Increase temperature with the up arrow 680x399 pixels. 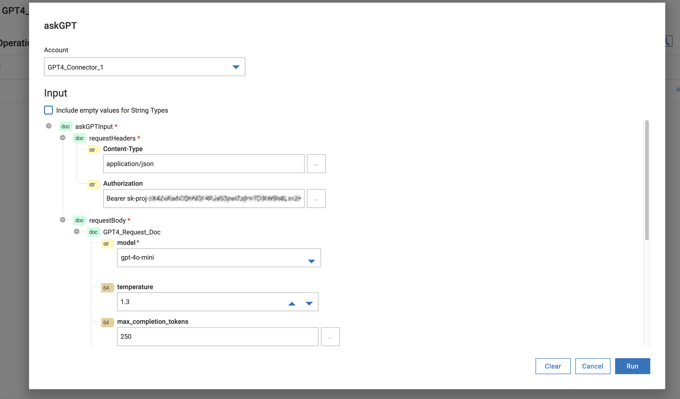(x=292, y=303)
